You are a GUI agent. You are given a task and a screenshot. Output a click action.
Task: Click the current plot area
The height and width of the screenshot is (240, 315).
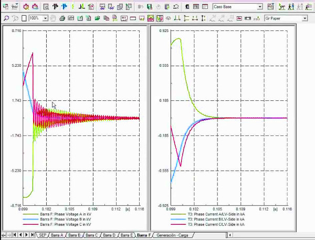click(229, 118)
